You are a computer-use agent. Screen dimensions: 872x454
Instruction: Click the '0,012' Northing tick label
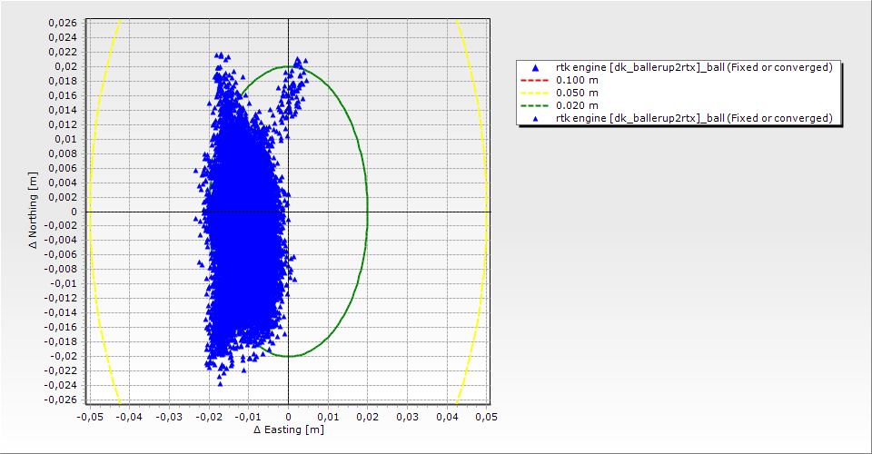[x=63, y=124]
